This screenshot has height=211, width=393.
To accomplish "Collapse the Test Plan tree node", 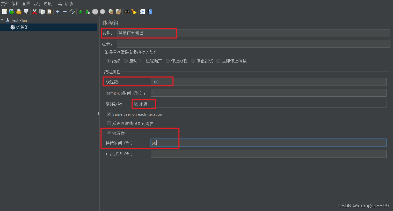I will (2, 20).
